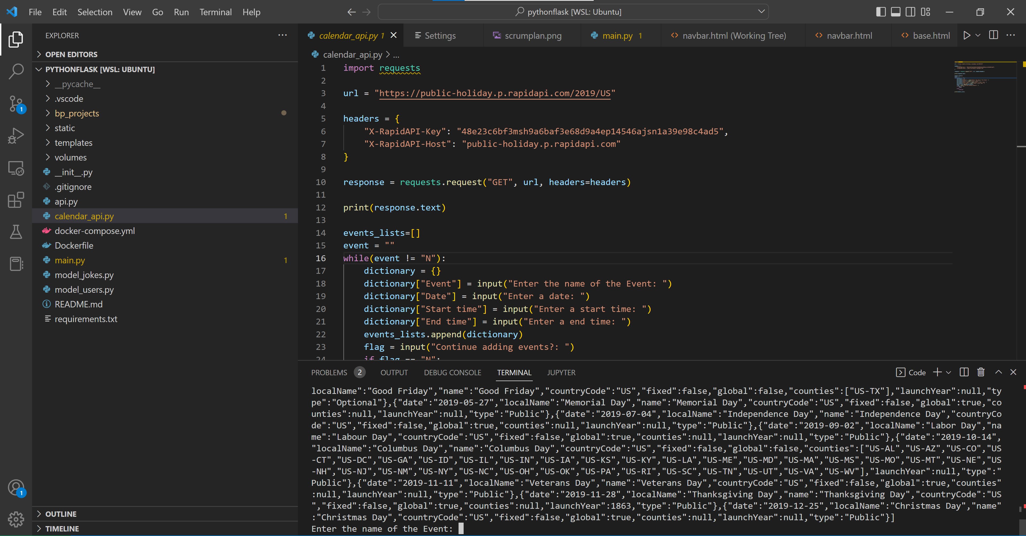The width and height of the screenshot is (1026, 536).
Task: Open the Run and Debug view
Action: tap(15, 135)
